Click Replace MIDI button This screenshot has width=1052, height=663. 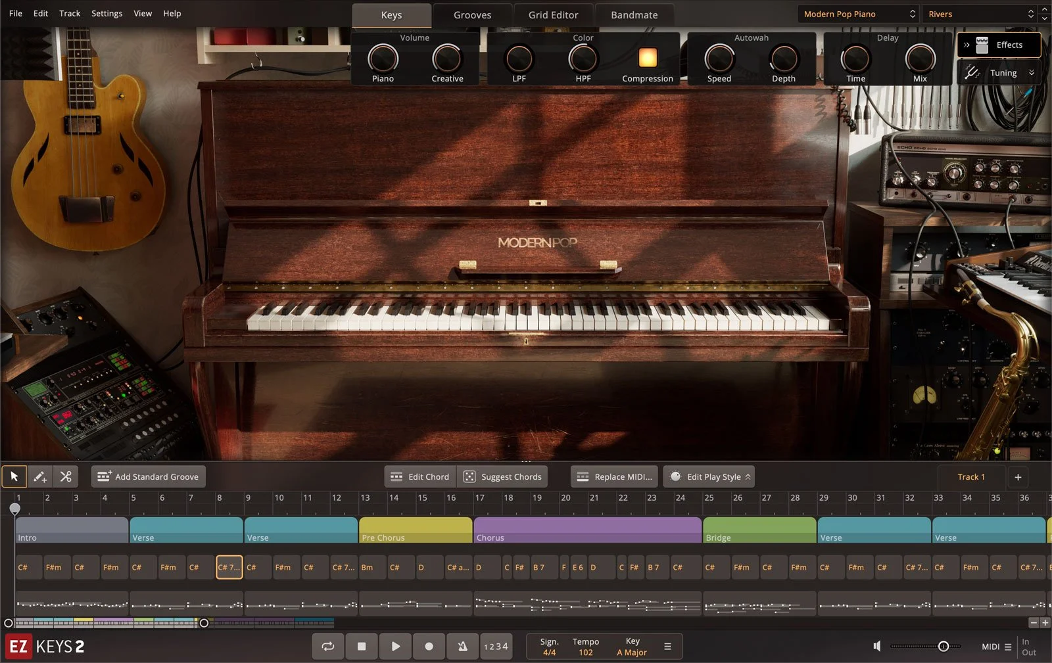(x=614, y=476)
